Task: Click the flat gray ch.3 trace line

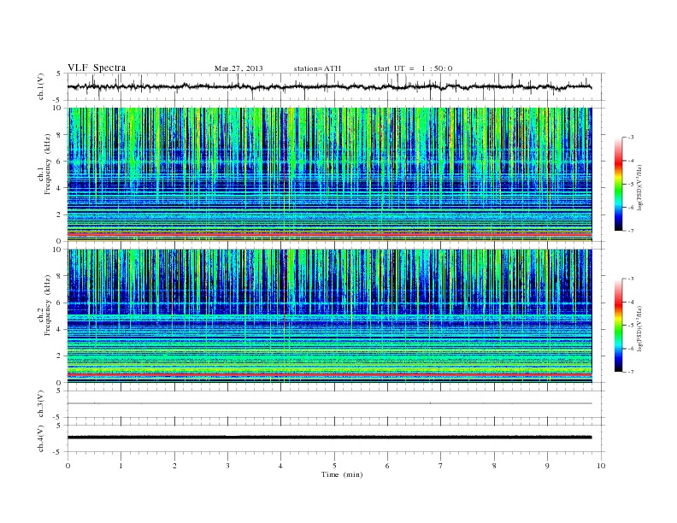Action: 329,403
